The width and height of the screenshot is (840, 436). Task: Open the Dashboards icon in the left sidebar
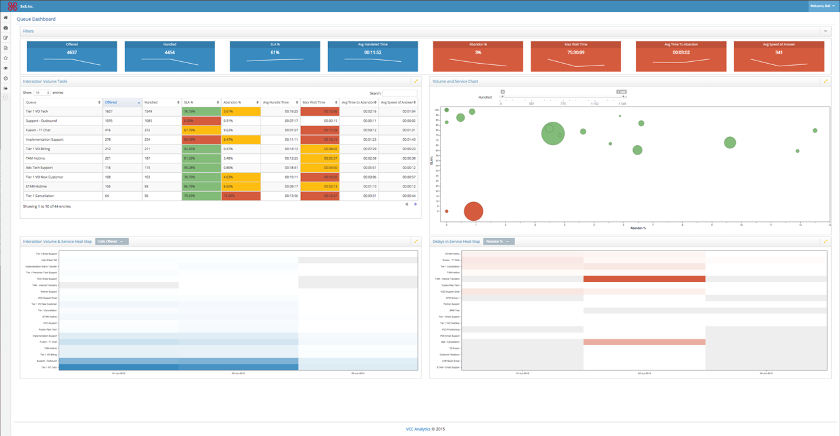click(x=5, y=28)
